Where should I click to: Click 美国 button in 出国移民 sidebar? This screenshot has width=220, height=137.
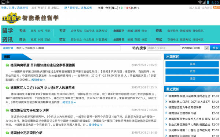[x=192, y=64]
